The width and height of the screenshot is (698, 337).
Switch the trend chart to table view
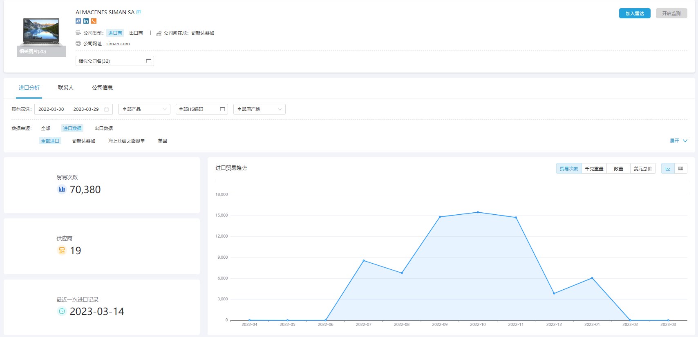pos(680,168)
